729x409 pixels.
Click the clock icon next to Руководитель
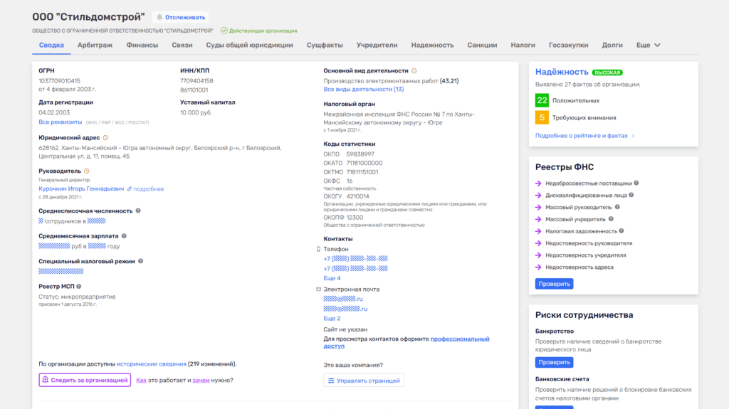coord(86,171)
